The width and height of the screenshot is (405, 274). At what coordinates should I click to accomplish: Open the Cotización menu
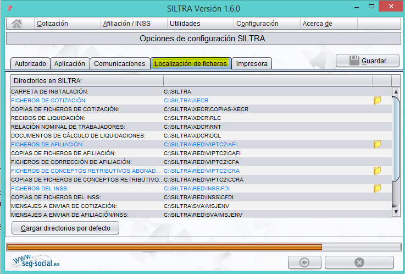[52, 24]
